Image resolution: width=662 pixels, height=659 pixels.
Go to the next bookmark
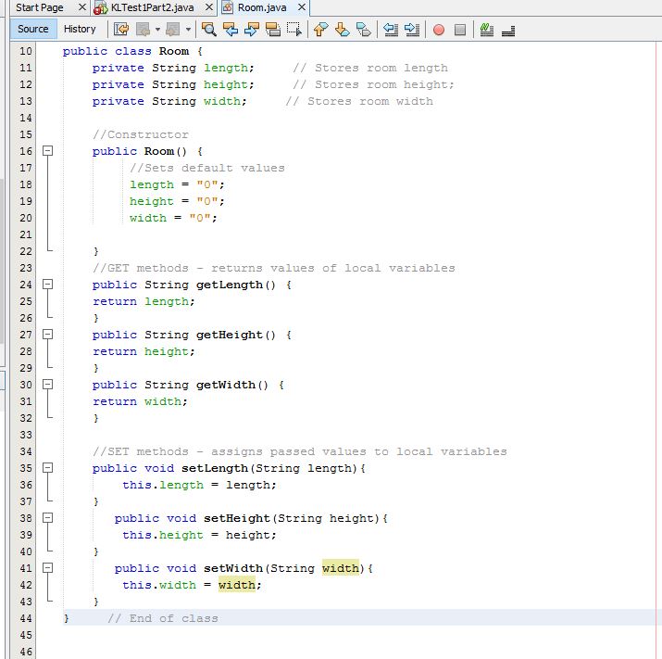(342, 30)
